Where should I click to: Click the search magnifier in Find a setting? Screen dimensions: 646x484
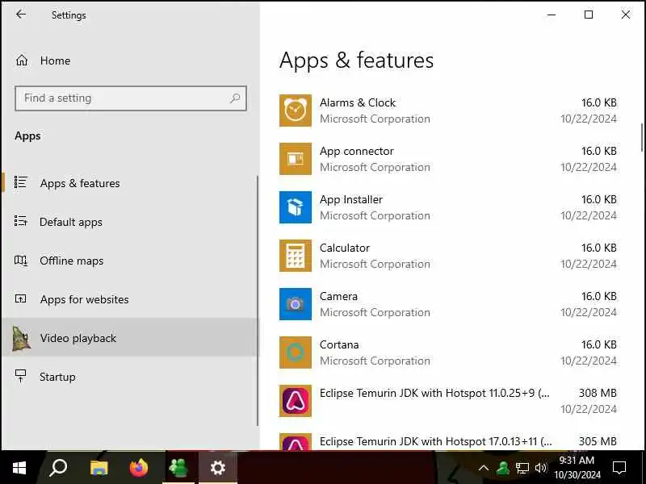click(x=235, y=98)
